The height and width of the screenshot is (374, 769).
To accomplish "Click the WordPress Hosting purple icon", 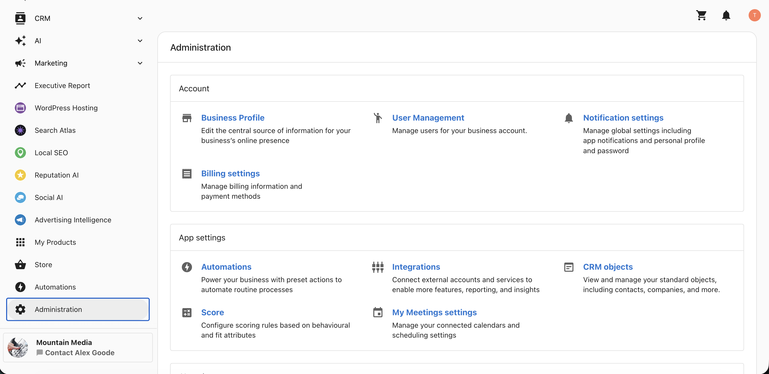I will point(20,108).
